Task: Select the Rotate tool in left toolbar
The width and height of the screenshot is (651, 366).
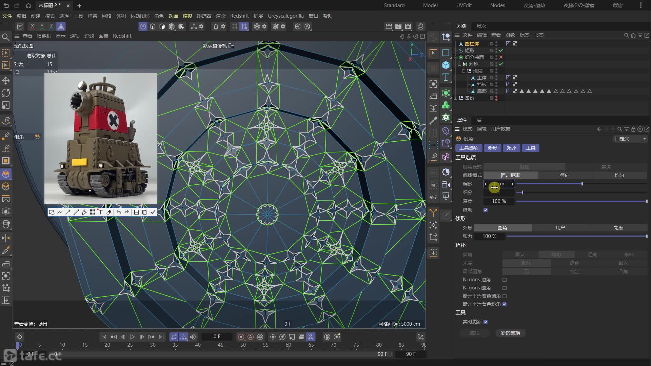Action: tap(6, 93)
